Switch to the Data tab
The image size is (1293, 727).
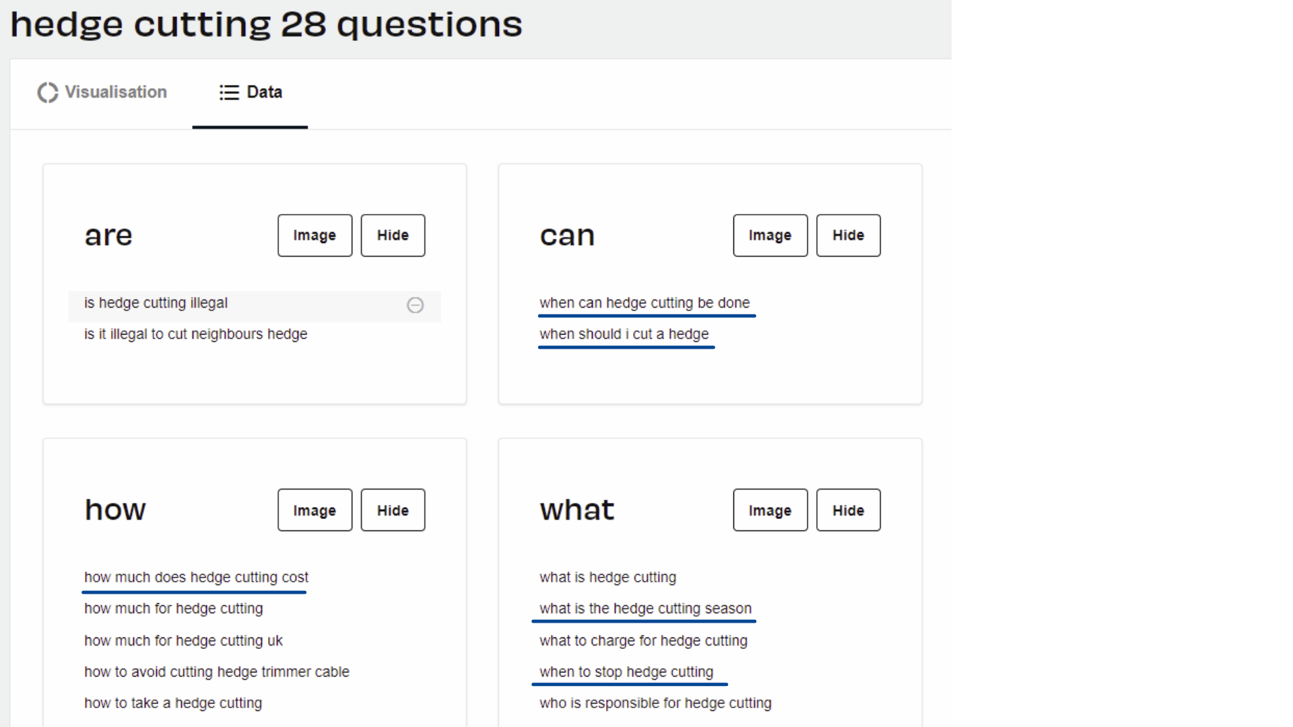tap(251, 92)
